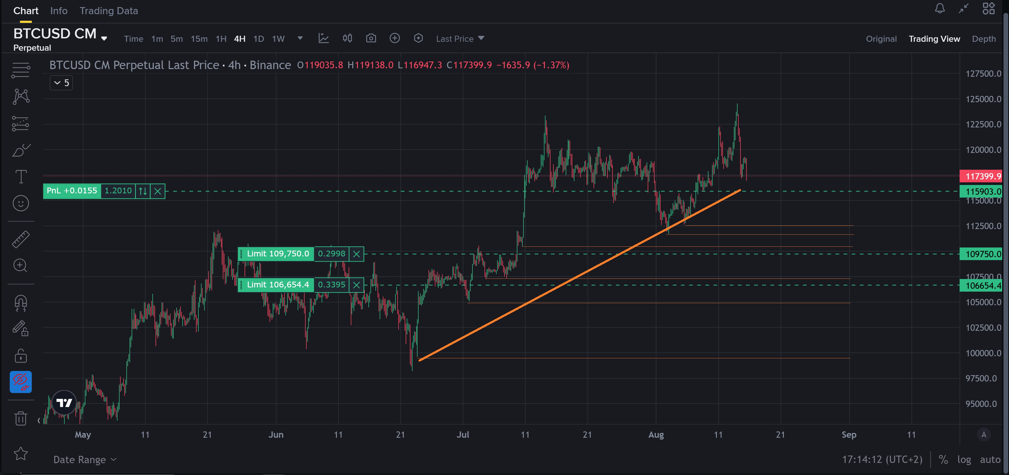Open the indicators chart icon
The width and height of the screenshot is (1009, 475).
tap(323, 38)
